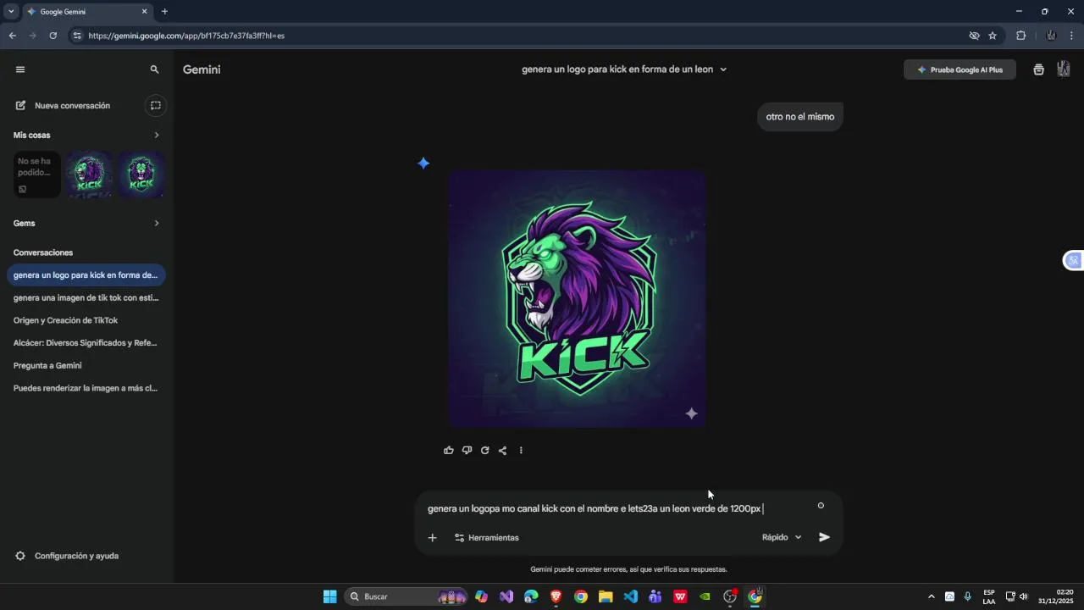Viewport: 1084px width, 610px height.
Task: Send the prompt with arrow button
Action: point(824,537)
